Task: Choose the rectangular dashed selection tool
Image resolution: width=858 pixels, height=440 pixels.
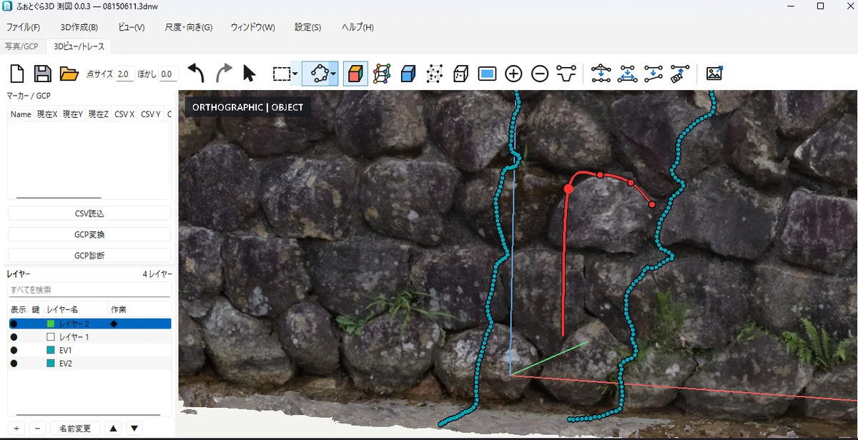Action: click(282, 74)
